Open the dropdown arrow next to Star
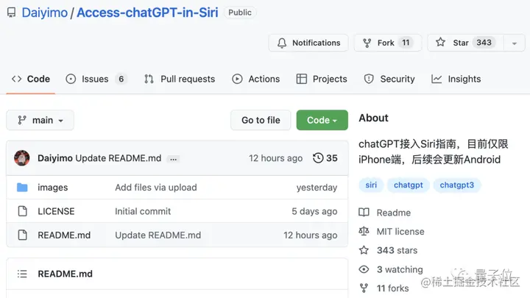The width and height of the screenshot is (530, 298). point(515,43)
